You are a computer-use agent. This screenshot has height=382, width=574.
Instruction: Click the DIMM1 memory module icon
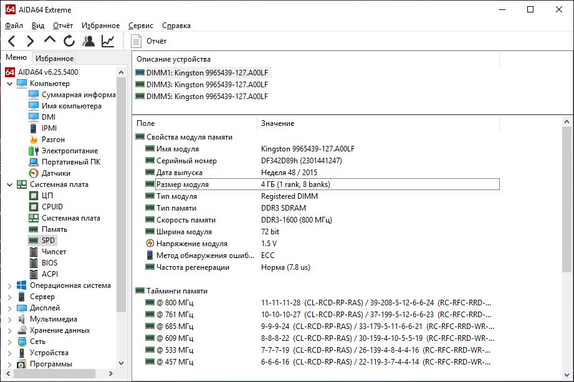pos(140,72)
